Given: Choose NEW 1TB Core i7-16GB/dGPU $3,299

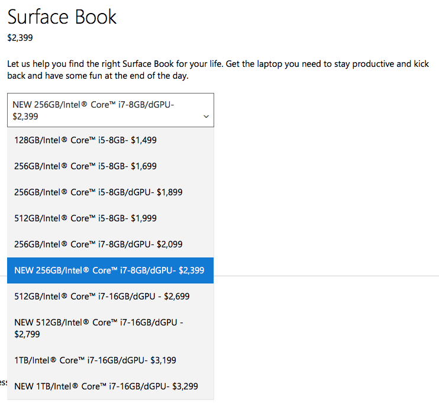Looking at the screenshot, I should point(110,386).
